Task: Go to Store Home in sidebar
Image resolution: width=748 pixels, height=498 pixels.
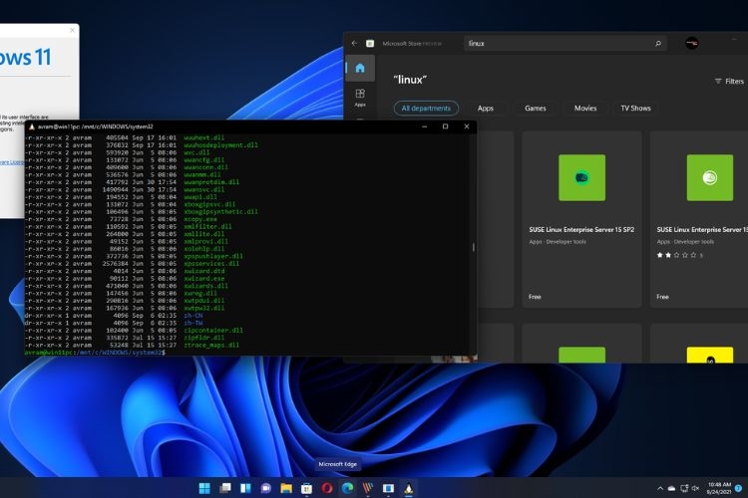Action: pos(360,68)
